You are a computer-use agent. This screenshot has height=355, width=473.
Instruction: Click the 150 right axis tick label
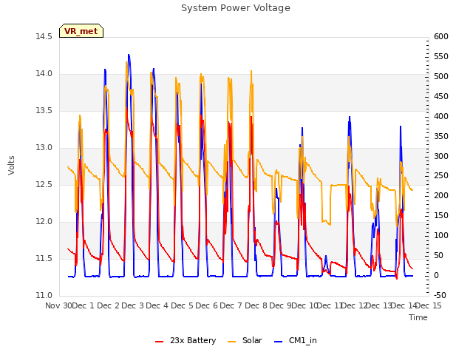441,215
